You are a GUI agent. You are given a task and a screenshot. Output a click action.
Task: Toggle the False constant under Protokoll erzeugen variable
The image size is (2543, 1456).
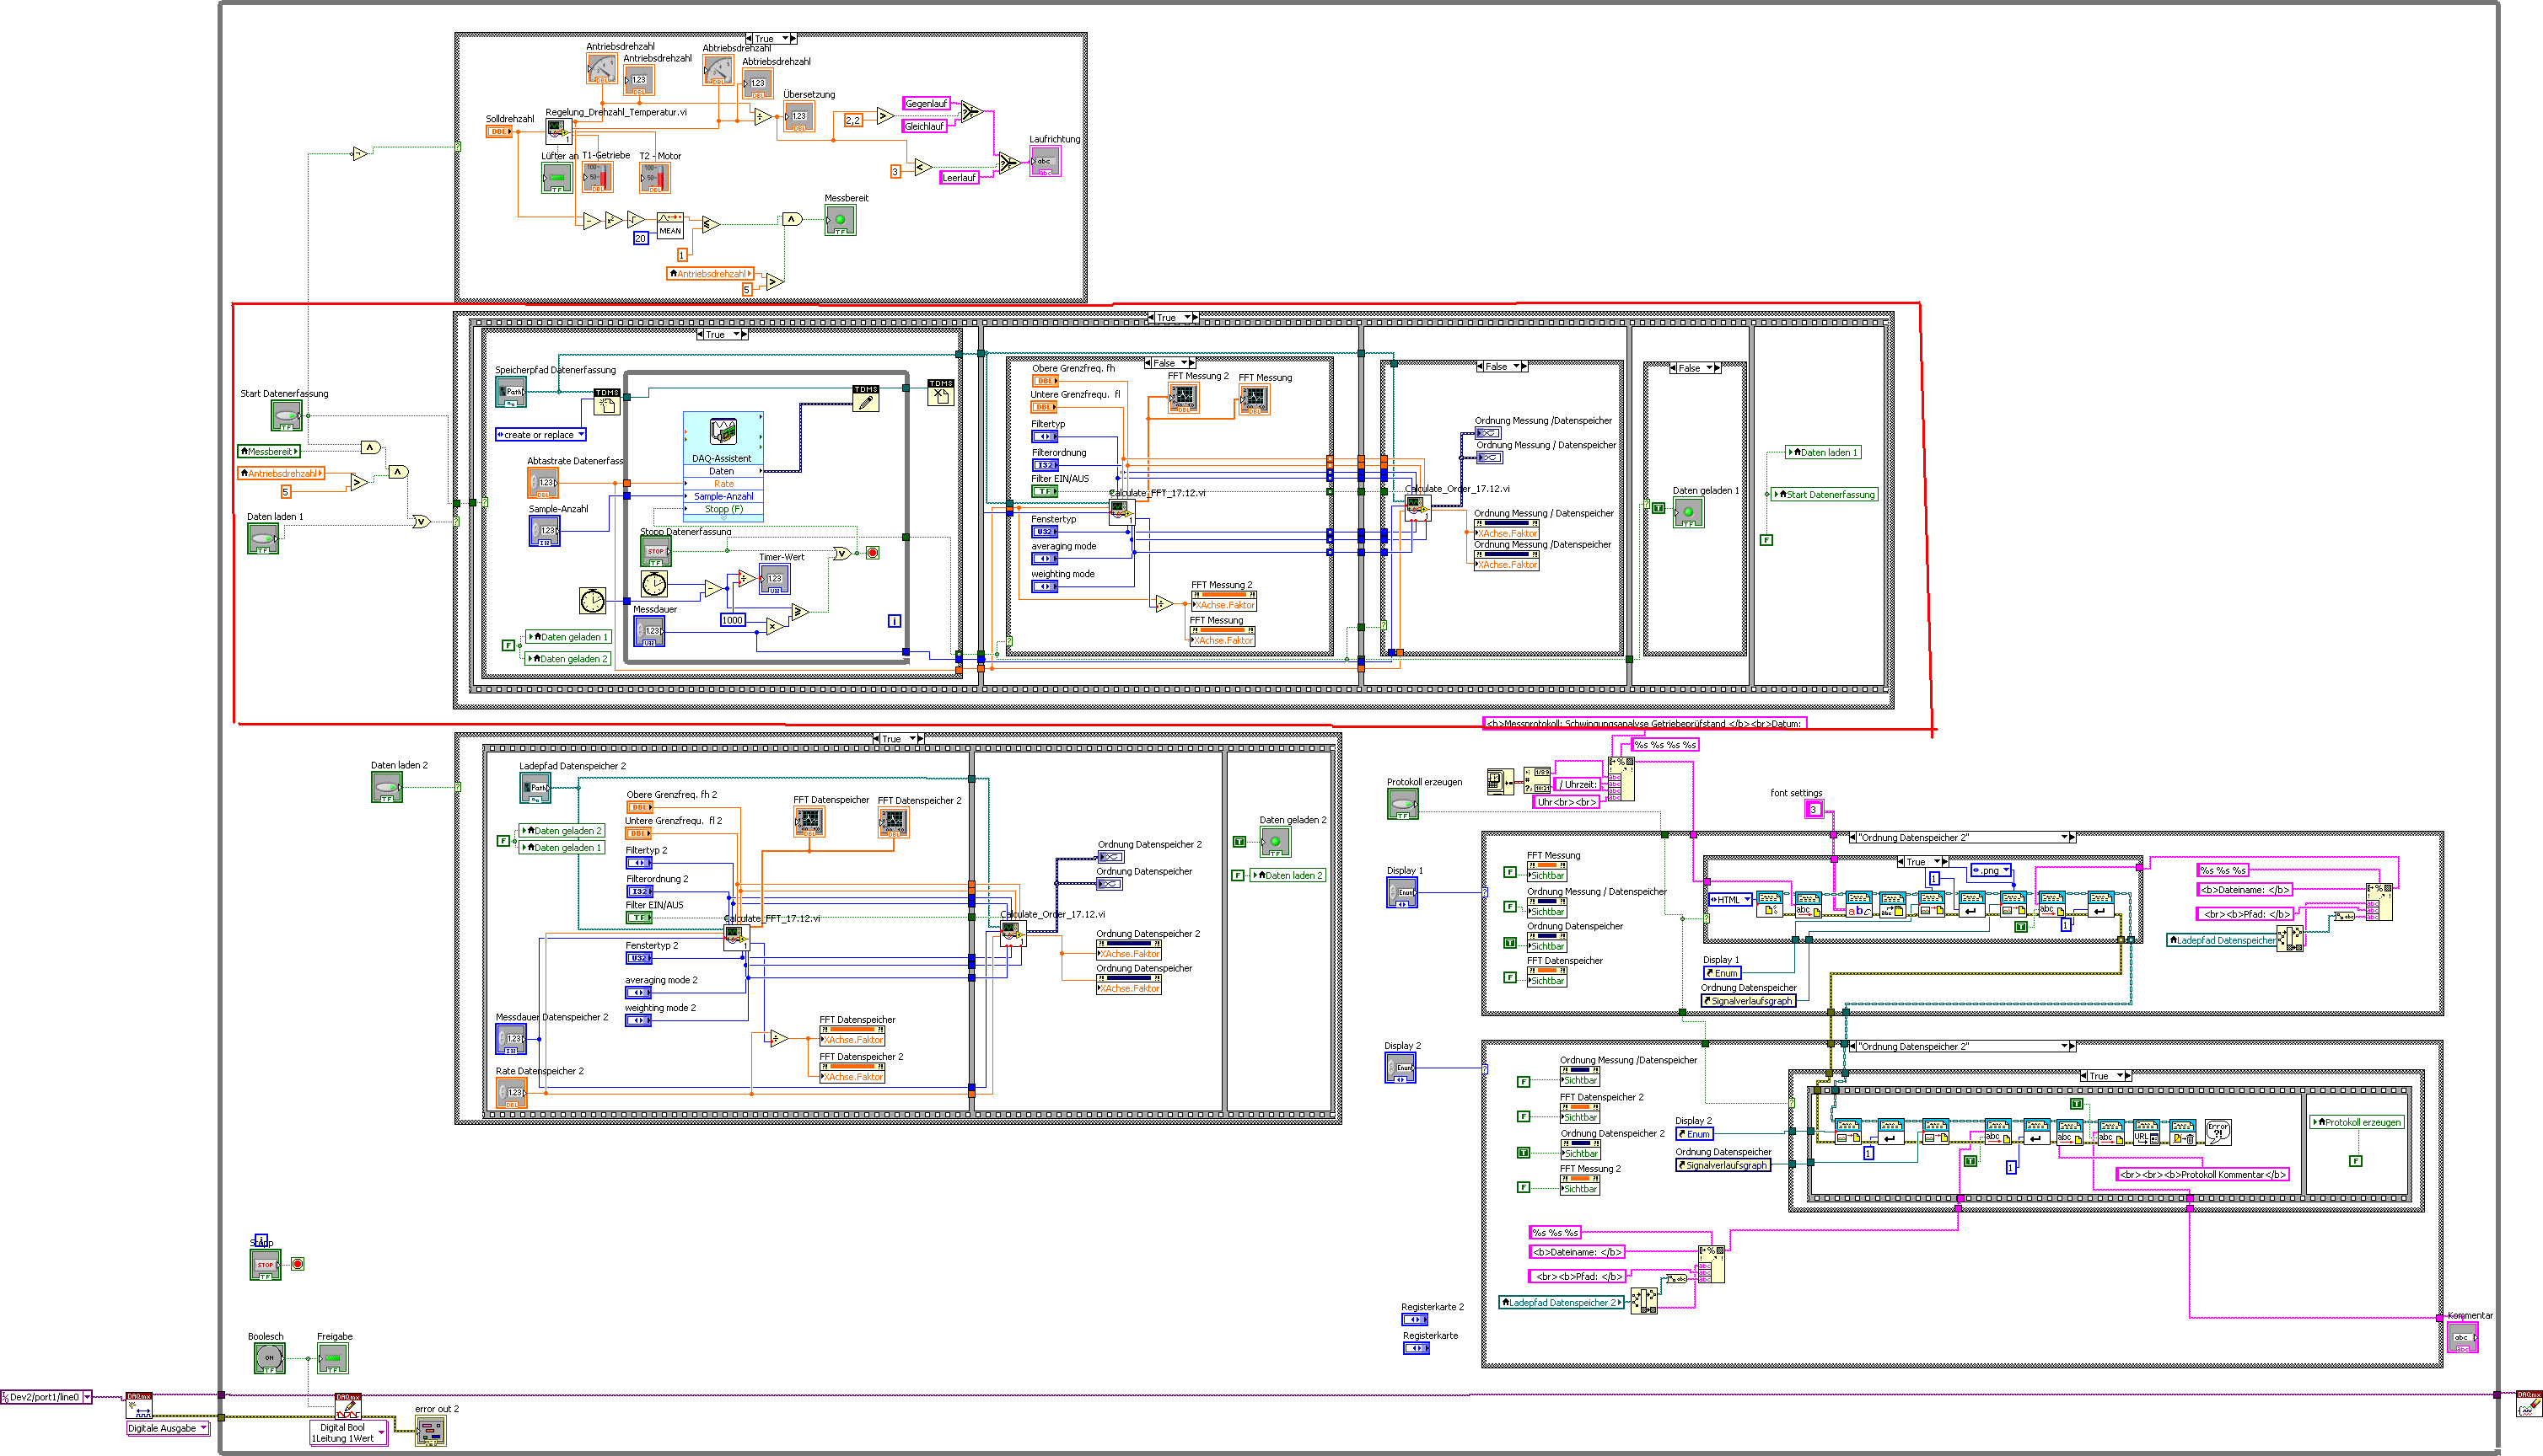pos(2355,1161)
